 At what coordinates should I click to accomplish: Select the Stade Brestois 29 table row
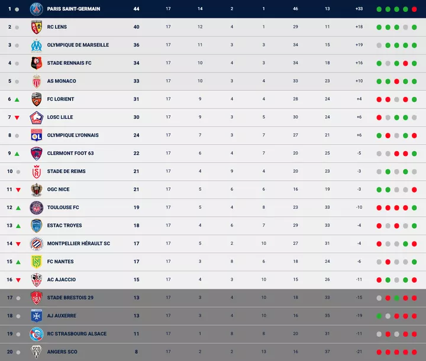[x=213, y=298]
